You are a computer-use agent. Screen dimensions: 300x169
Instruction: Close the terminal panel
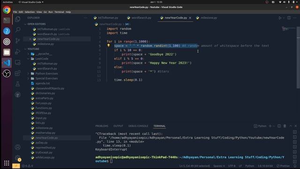296,126
